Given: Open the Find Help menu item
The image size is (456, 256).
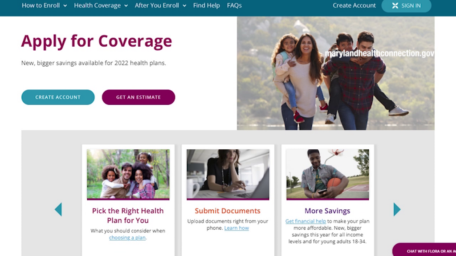Looking at the screenshot, I should 207,5.
